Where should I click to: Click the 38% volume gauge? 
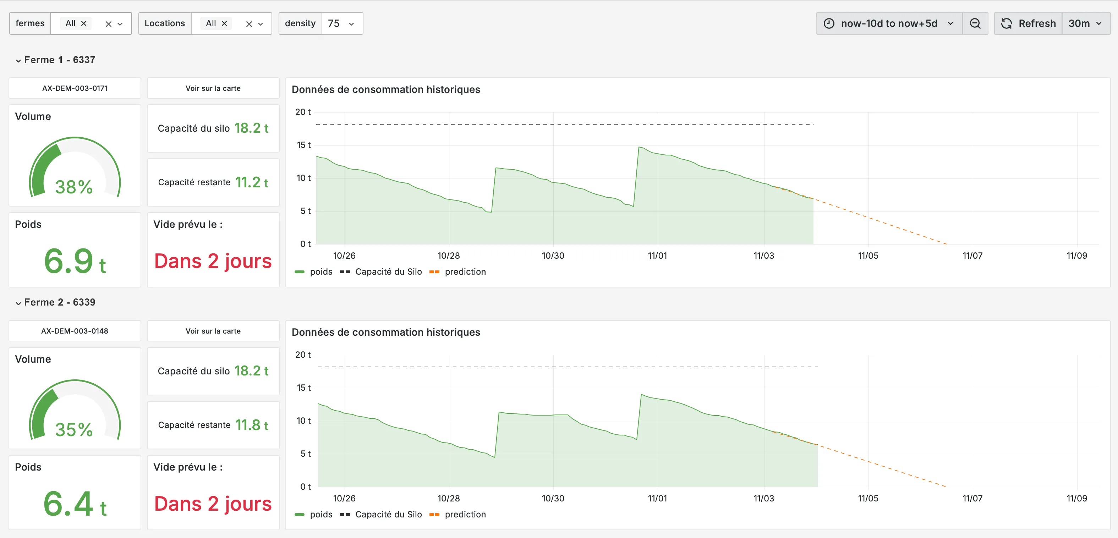click(75, 167)
